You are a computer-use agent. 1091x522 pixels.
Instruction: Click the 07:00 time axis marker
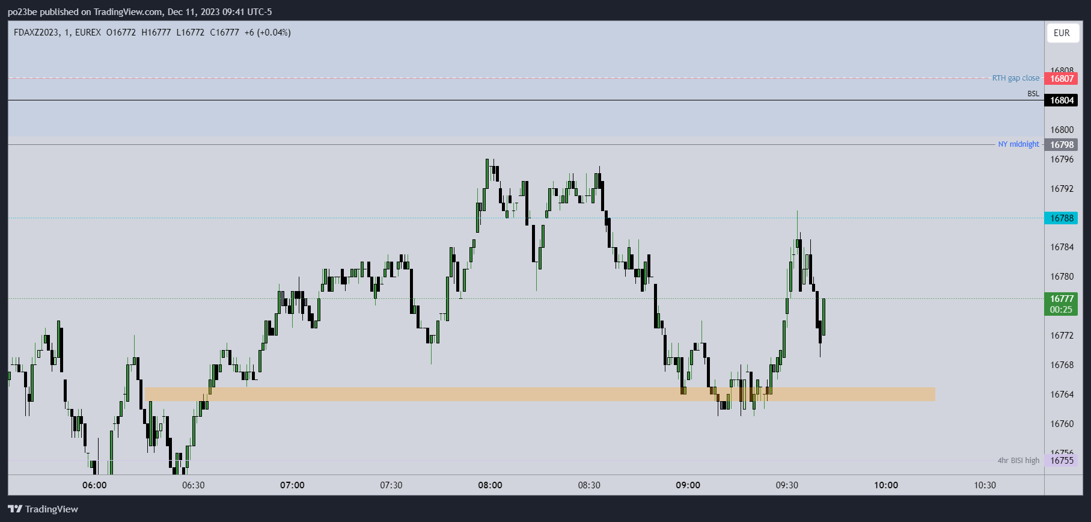pyautogui.click(x=292, y=485)
